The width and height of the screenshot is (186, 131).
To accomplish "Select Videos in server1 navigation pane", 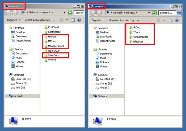I will click(17, 66).
